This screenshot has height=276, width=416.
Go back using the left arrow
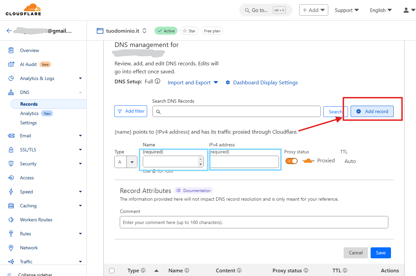(x=9, y=31)
